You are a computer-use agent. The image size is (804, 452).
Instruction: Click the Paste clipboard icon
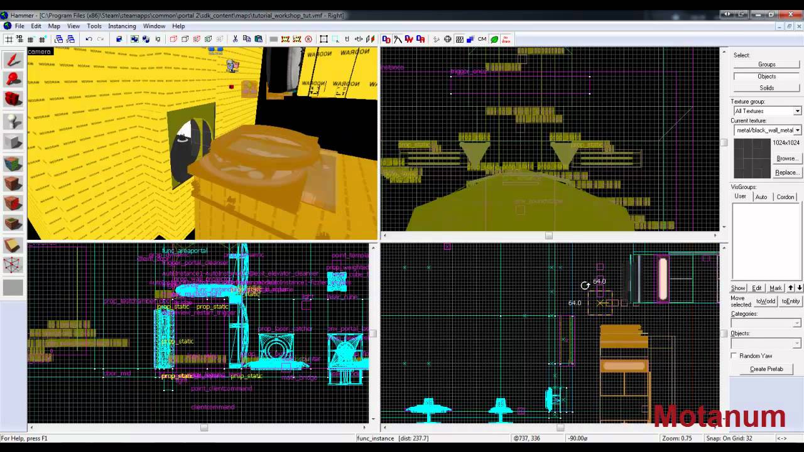258,39
